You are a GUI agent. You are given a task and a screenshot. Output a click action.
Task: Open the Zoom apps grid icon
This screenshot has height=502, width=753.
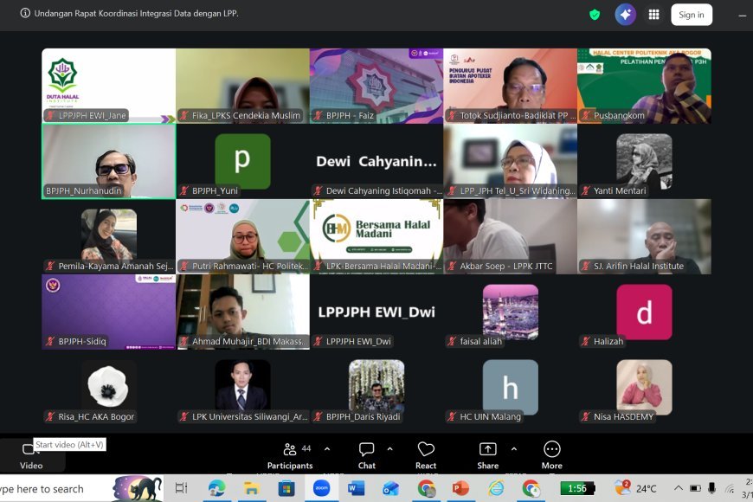[x=653, y=15]
